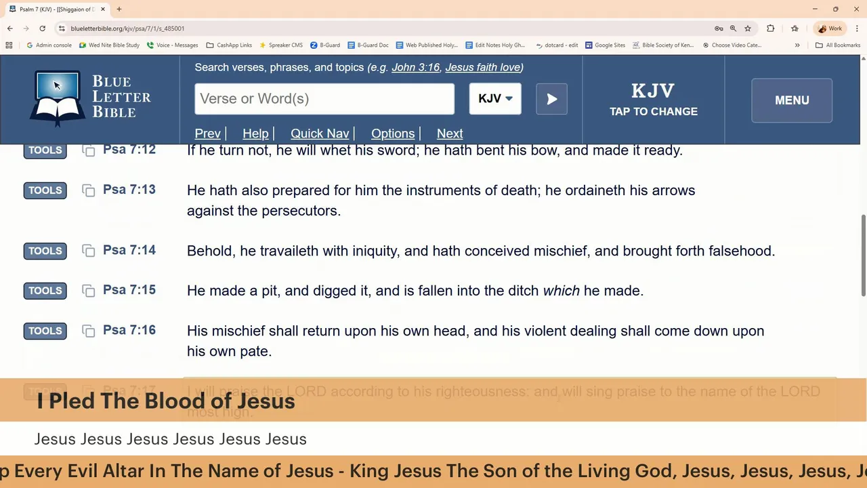Click verse reference Psa 7:13
The height and width of the screenshot is (488, 867).
[x=129, y=190]
